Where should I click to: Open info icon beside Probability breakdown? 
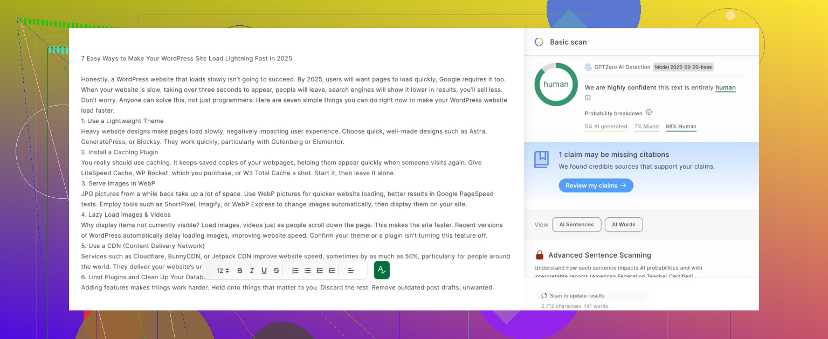649,113
